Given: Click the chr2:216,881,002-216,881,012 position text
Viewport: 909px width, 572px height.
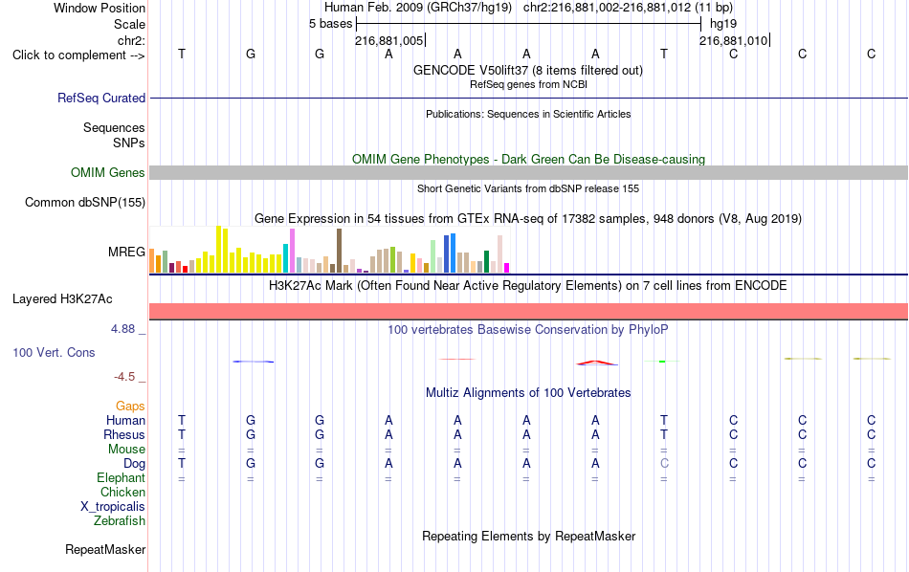Looking at the screenshot, I should coord(607,8).
